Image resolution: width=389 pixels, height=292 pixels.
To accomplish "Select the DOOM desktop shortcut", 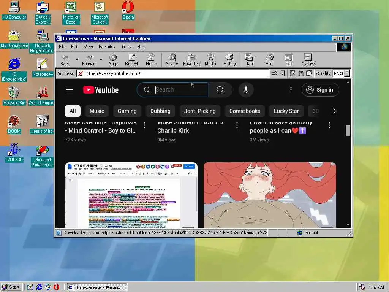I will tap(14, 124).
